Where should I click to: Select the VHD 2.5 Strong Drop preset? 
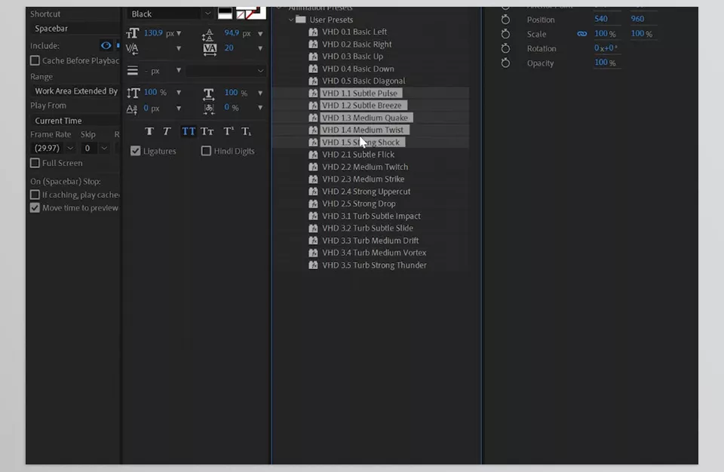pos(359,204)
